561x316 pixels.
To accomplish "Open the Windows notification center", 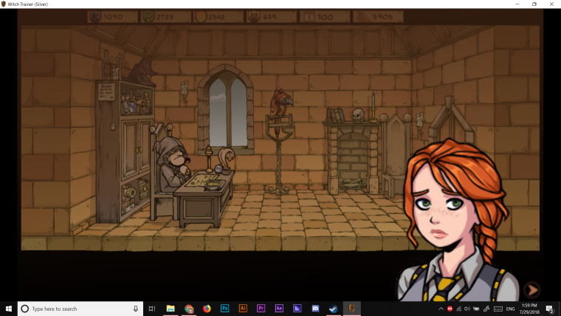I will (x=549, y=309).
